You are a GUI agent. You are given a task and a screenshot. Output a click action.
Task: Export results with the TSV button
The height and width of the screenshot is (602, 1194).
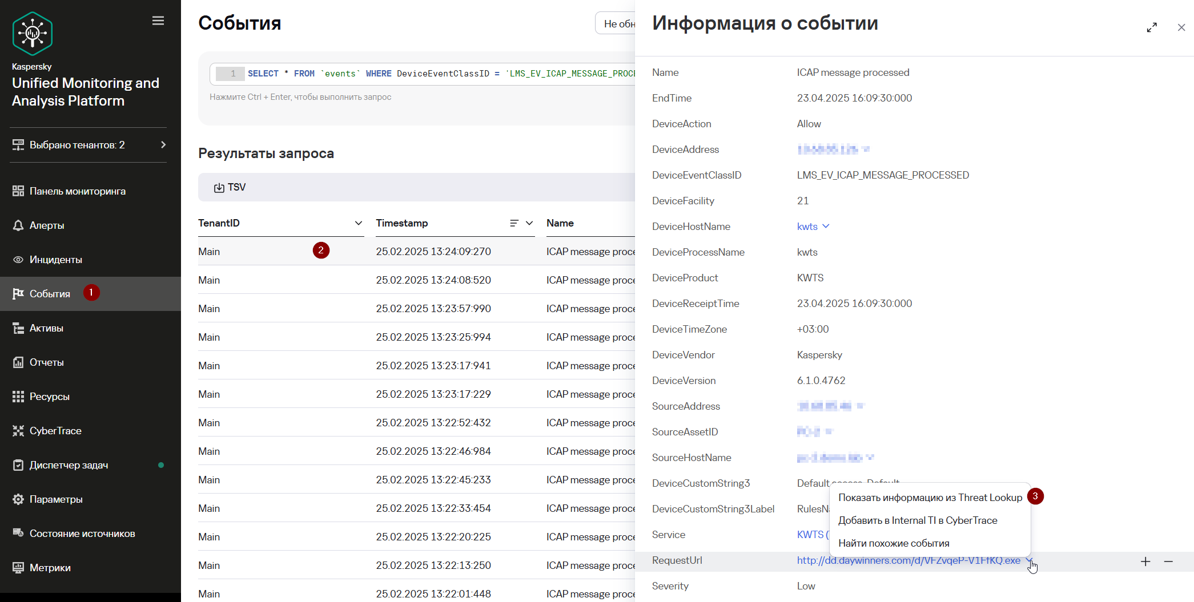point(230,187)
